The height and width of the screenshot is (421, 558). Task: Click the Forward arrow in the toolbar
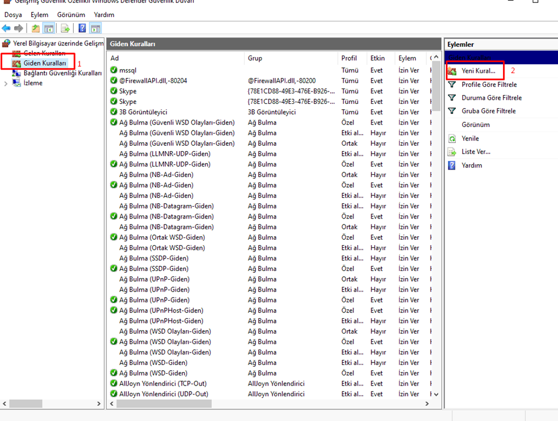coord(18,28)
